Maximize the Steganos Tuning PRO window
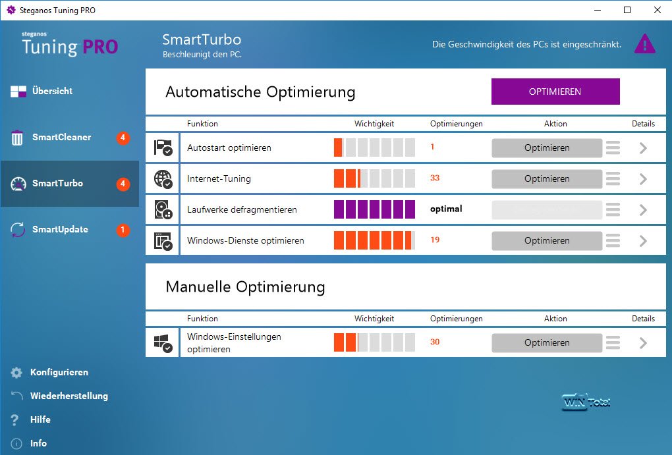This screenshot has width=672, height=455. point(627,10)
